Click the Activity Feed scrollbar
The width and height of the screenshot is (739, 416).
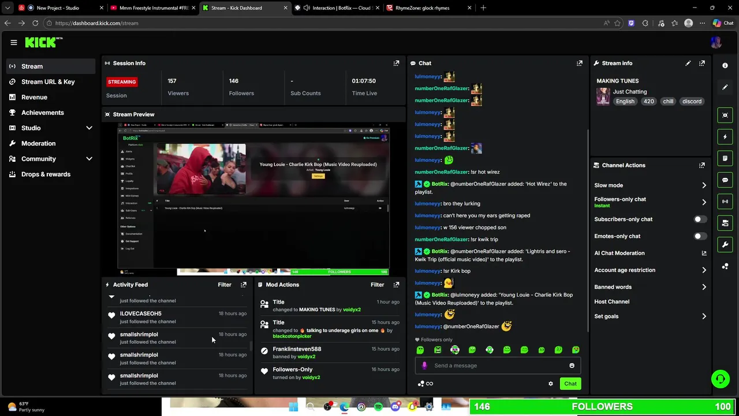pyautogui.click(x=251, y=346)
